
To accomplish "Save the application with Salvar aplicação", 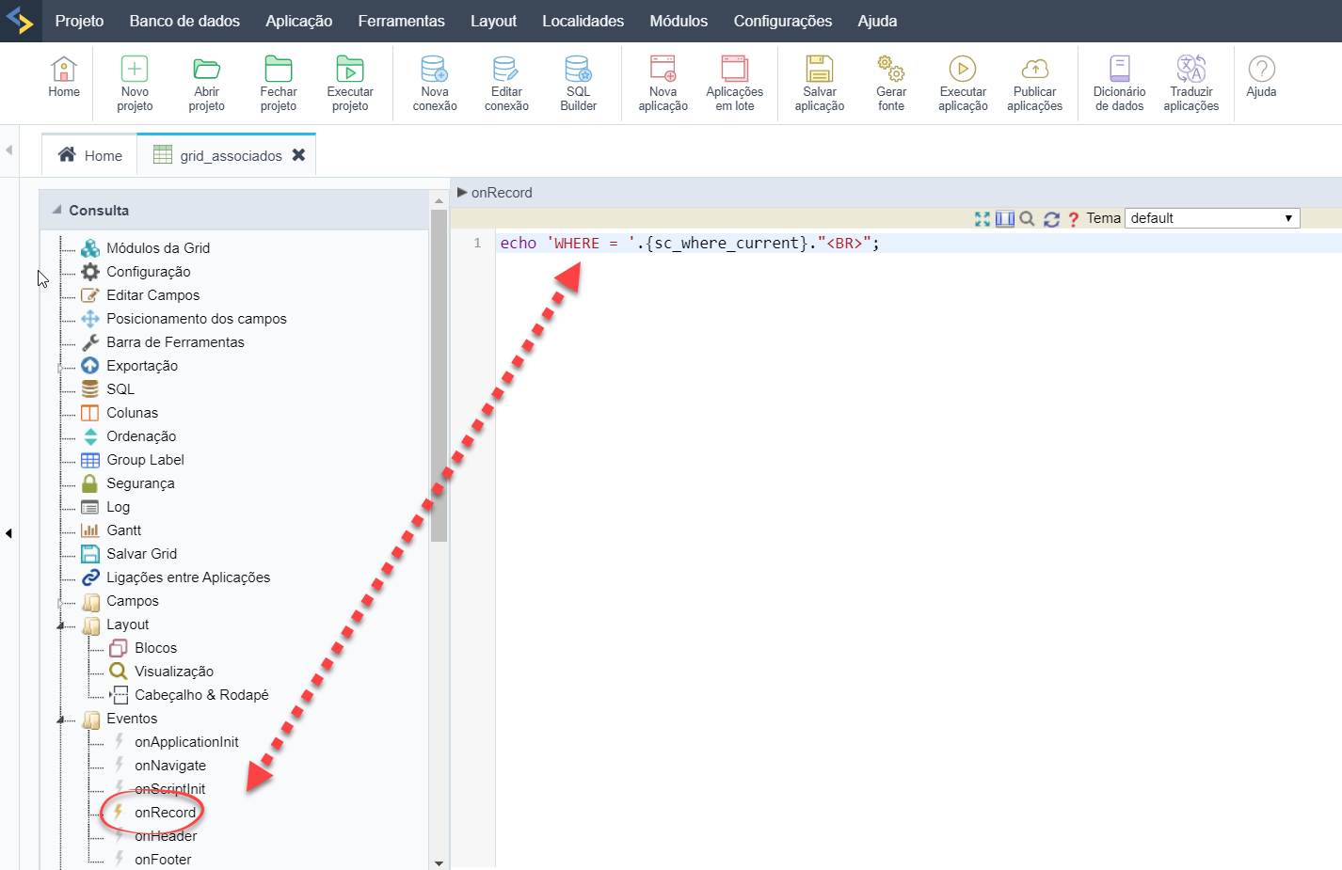I will point(820,84).
